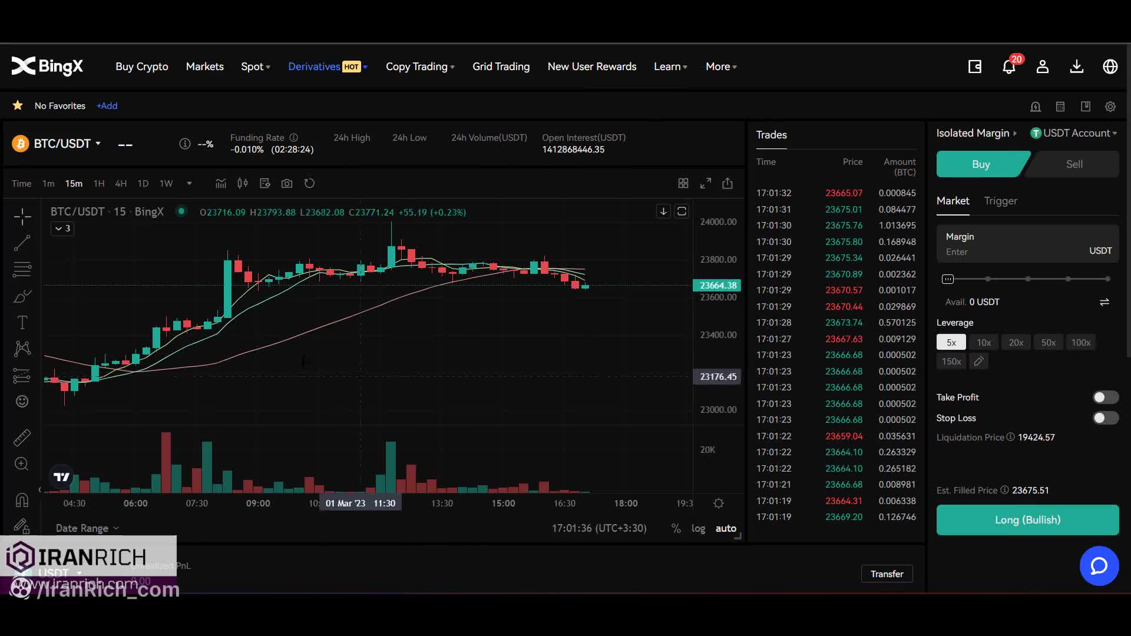Expand the Date Range menu
This screenshot has height=636, width=1131.
87,528
